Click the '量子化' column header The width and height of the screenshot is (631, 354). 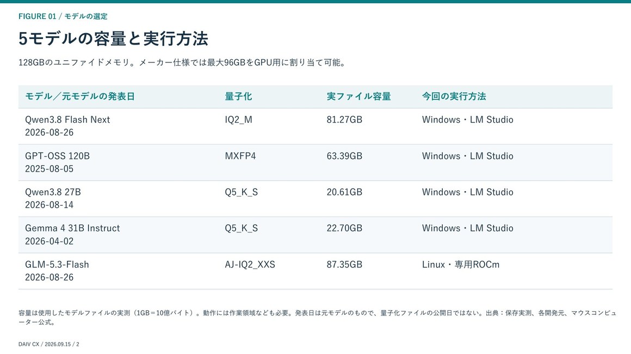tap(238, 97)
